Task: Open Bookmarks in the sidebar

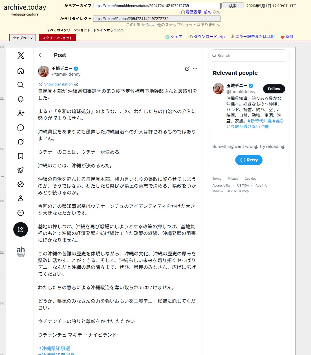Action: point(21,156)
